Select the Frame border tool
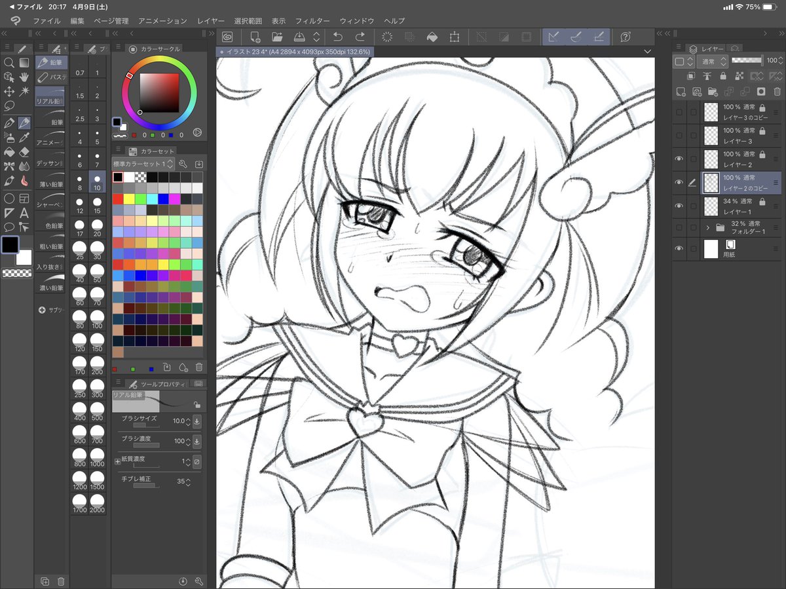 [x=24, y=199]
